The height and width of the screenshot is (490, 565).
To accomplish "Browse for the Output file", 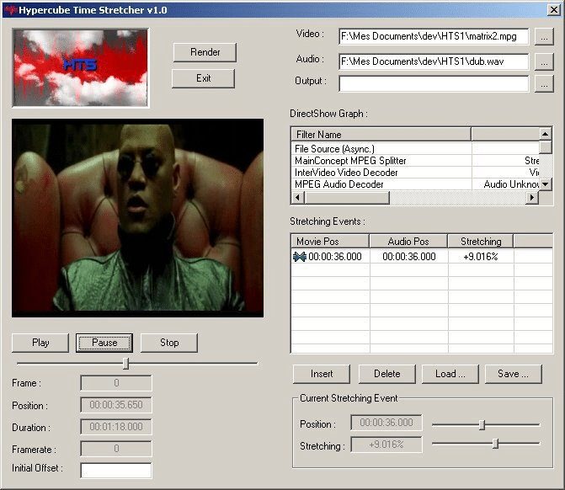I will click(x=544, y=83).
